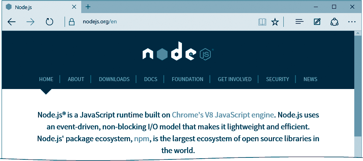Open reading view book icon
Screen dimensions: 363x161
(x=262, y=22)
